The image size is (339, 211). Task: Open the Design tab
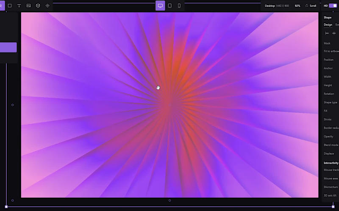point(328,25)
